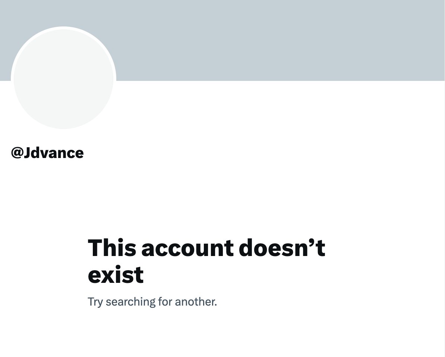This screenshot has height=357, width=445.
Task: Click the word "account" in the heading
Action: pos(187,248)
